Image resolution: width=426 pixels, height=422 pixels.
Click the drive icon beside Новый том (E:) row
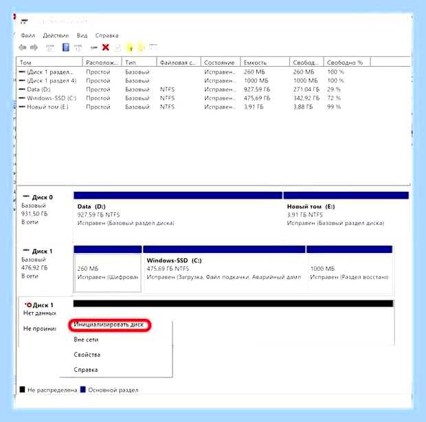22,107
